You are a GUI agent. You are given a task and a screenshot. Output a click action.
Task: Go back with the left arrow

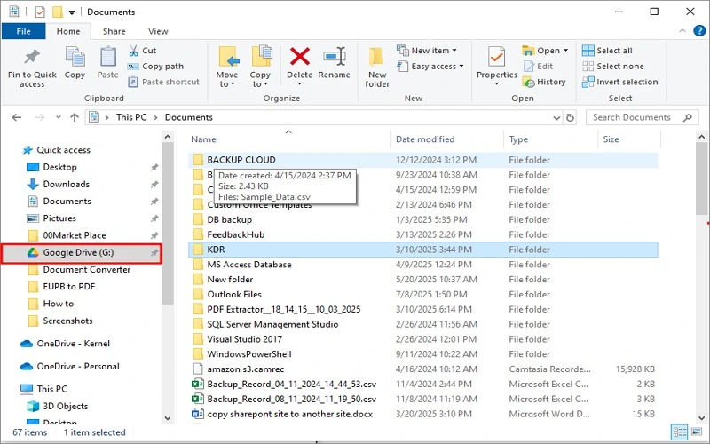(17, 117)
